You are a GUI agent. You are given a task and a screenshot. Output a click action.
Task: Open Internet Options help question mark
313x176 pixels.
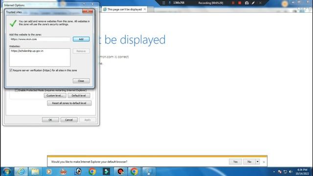(x=84, y=4)
